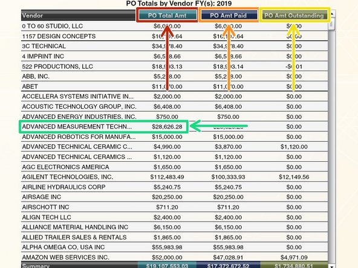This screenshot has width=358, height=268.
Task: Click Agilent amount paid $100,333.93
Action: (229, 177)
